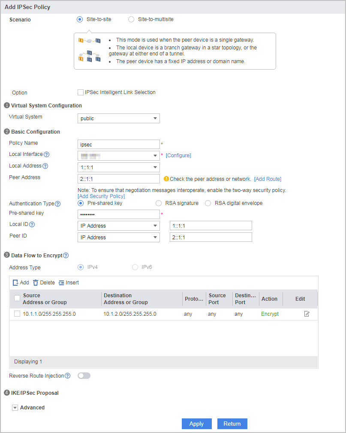Click the Apply button
Screen dimensions: 346x433
pos(196,424)
